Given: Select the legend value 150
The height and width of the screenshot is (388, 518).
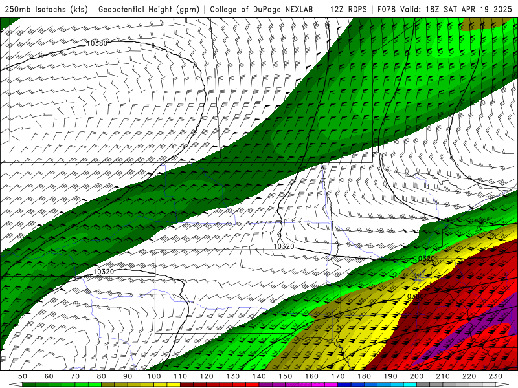Looking at the screenshot, I should click(286, 376).
